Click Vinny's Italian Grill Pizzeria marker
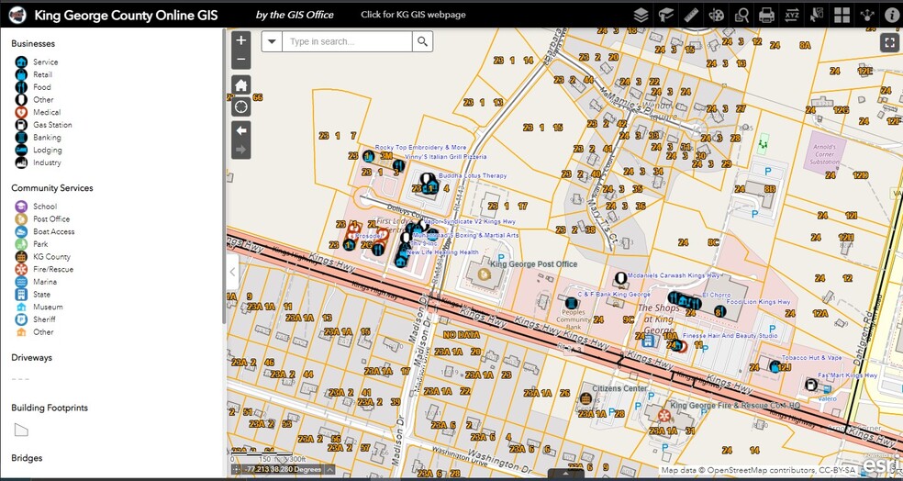This screenshot has height=481, width=903. pos(398,166)
